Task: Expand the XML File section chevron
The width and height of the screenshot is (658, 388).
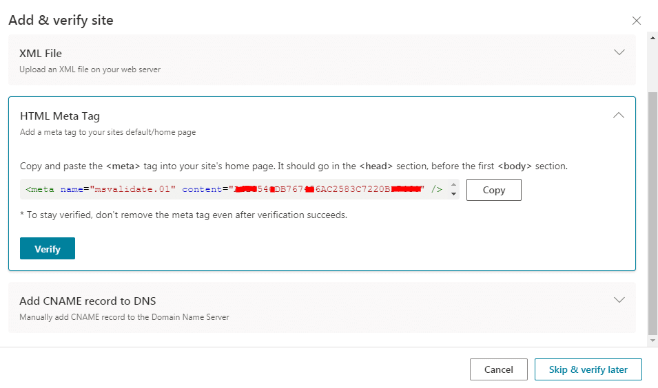Action: click(619, 52)
